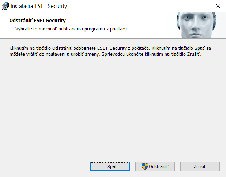Click the installer icon in the title bar
The height and width of the screenshot is (177, 226).
(5, 6)
